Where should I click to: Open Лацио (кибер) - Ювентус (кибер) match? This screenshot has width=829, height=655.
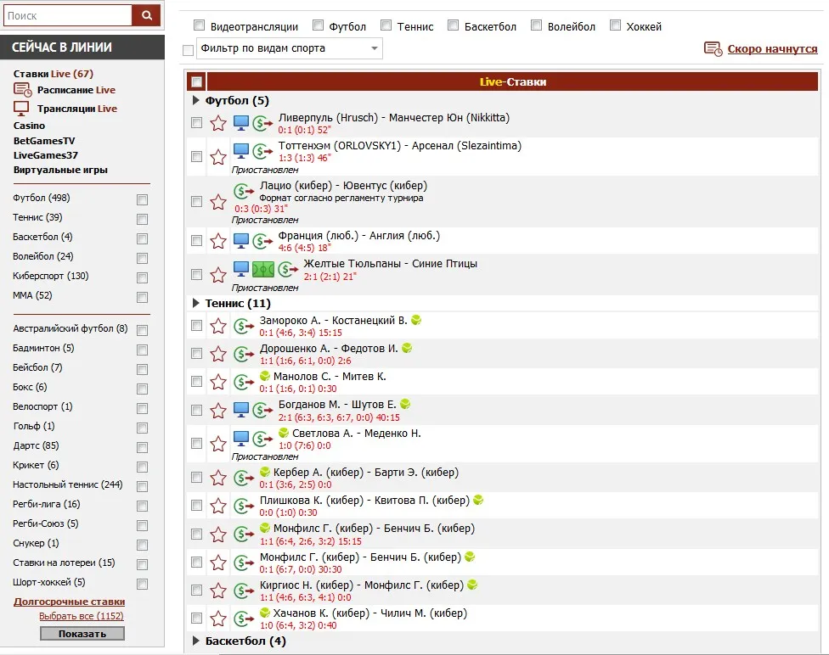343,186
